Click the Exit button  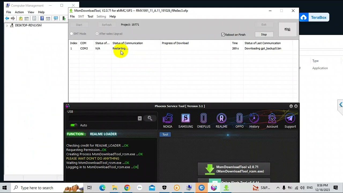coord(264,25)
